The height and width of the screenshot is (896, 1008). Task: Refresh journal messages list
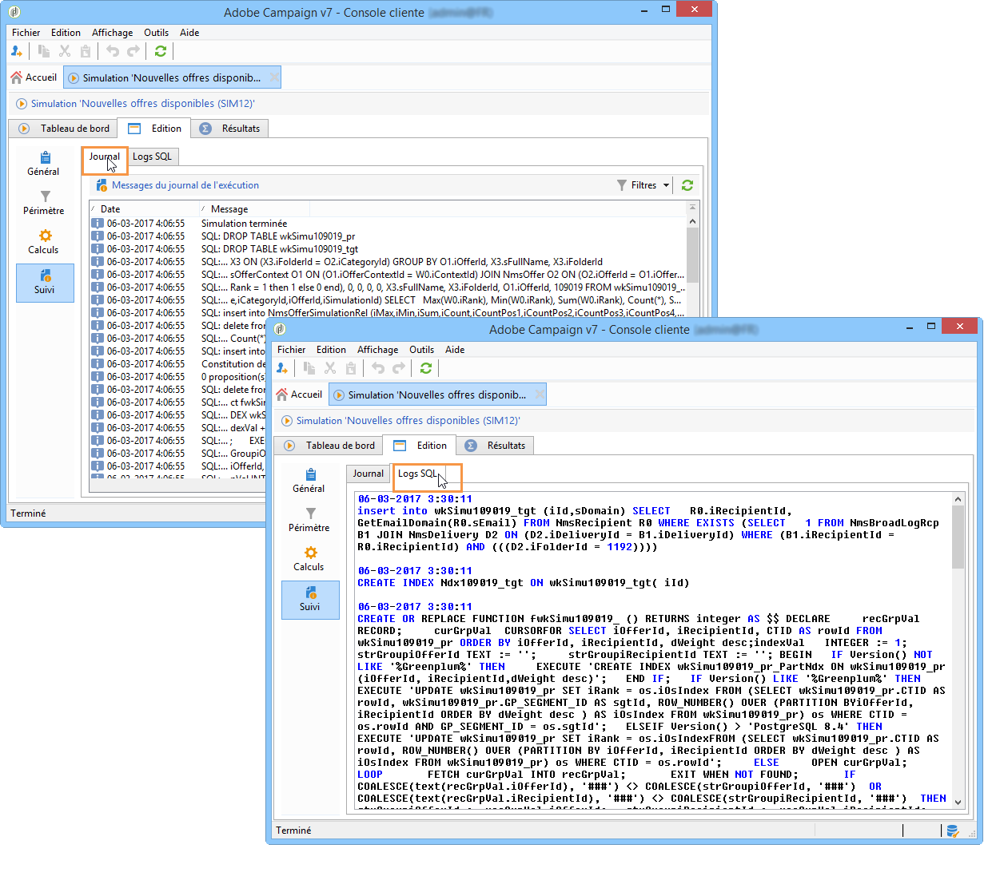(x=687, y=185)
